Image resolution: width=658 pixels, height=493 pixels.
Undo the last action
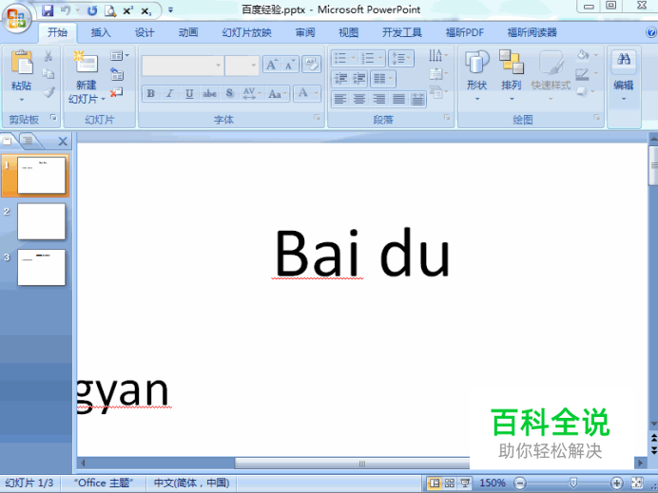(66, 10)
